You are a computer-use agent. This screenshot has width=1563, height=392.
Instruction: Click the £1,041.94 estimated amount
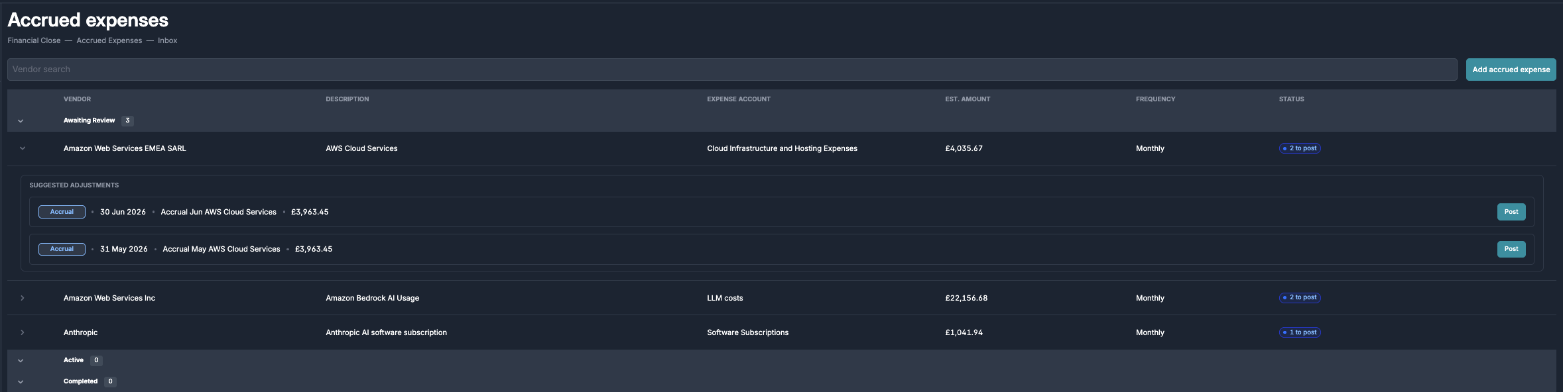click(964, 332)
